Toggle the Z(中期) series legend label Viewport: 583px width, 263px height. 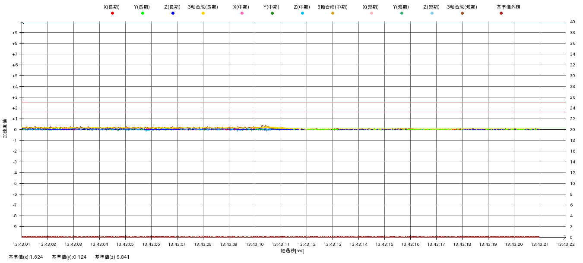tap(302, 7)
